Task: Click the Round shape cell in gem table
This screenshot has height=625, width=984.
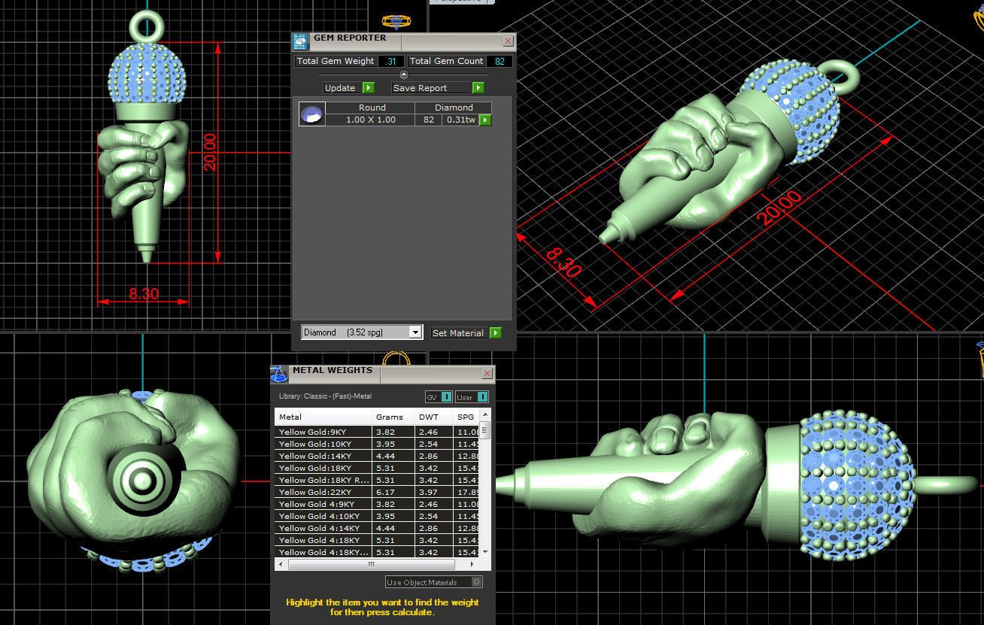Action: 372,108
